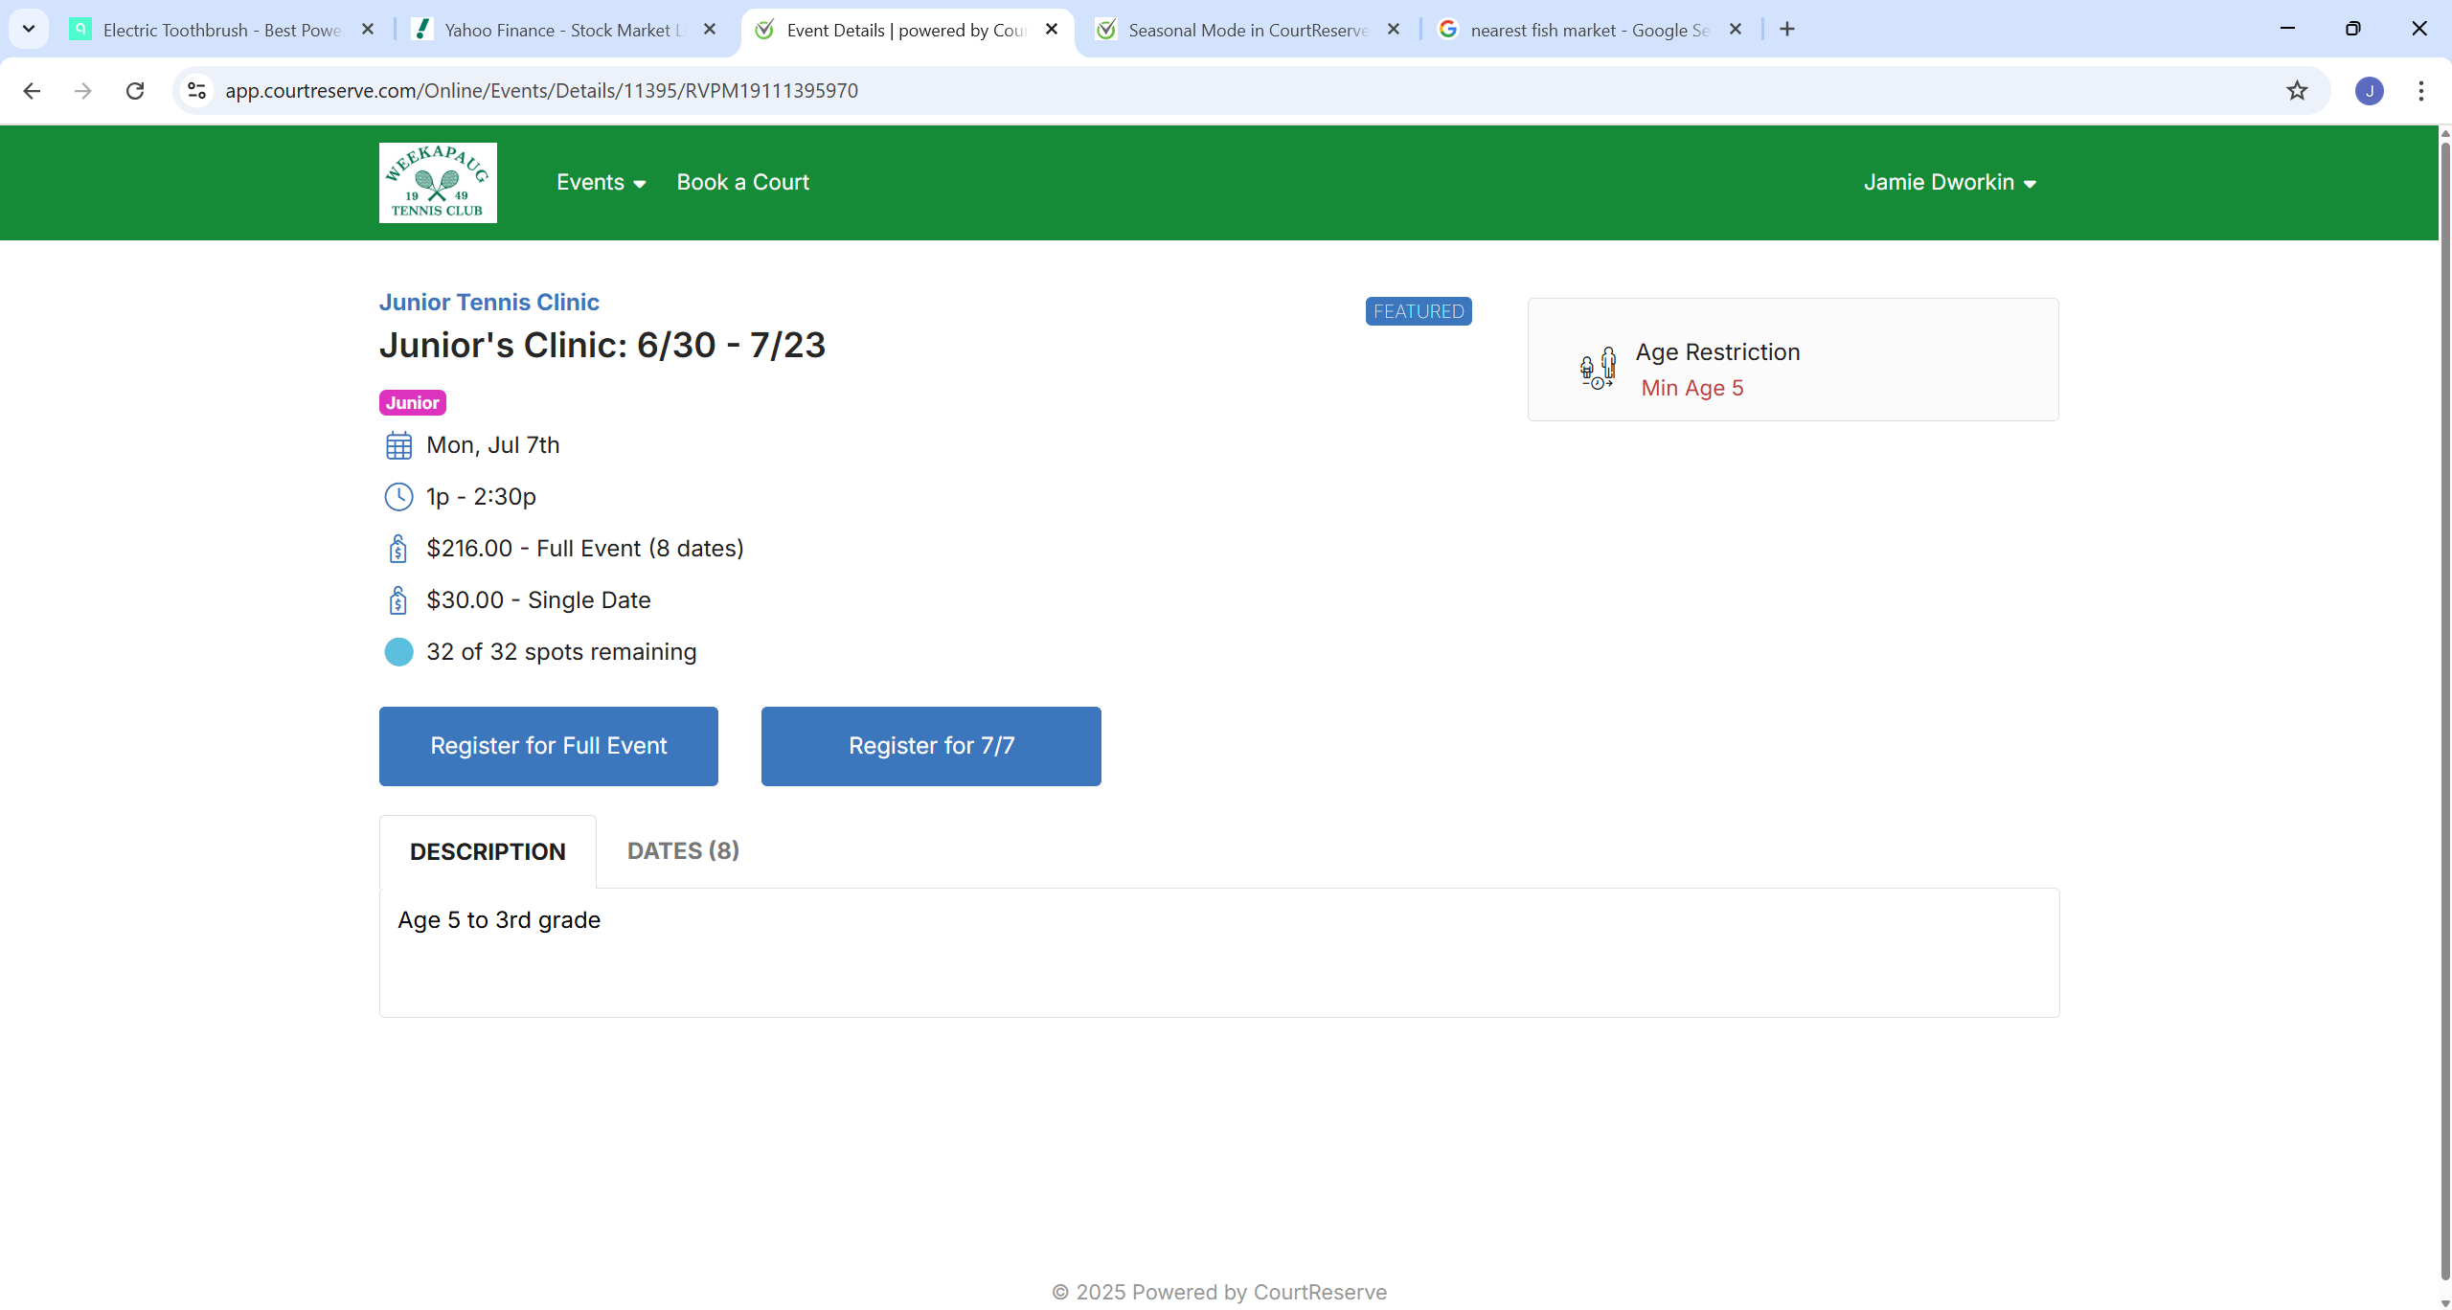Bookmark this page with the star icon

pyautogui.click(x=2297, y=91)
